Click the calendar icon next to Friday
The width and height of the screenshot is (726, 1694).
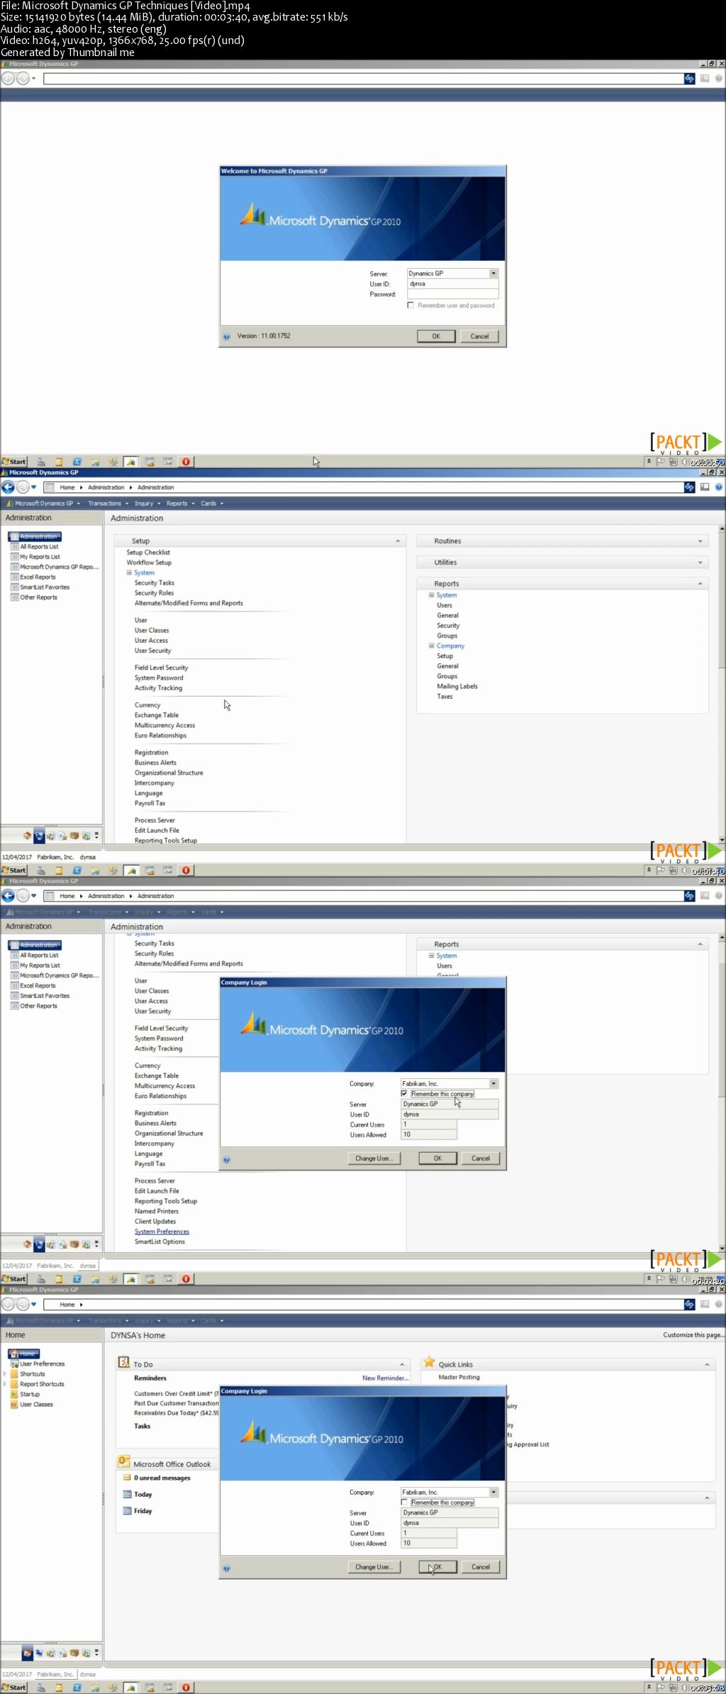point(128,1511)
